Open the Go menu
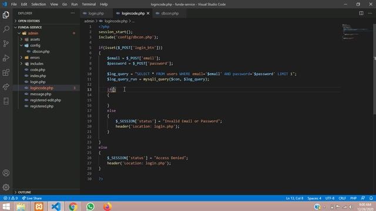Image resolution: width=376 pixels, height=211 pixels. (x=65, y=4)
